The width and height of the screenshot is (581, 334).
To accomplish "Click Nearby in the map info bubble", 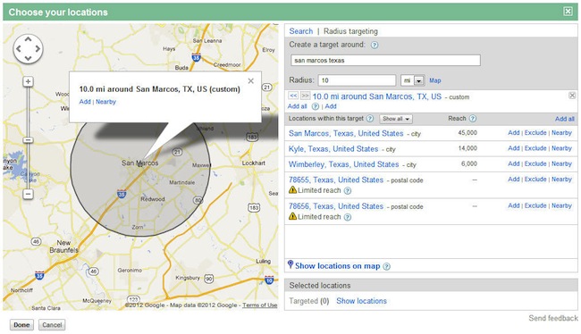I will 106,102.
